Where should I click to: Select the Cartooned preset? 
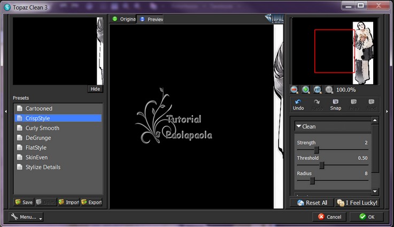click(x=58, y=109)
